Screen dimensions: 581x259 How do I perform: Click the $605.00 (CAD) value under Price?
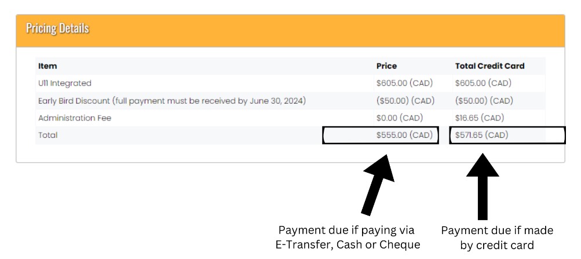pyautogui.click(x=405, y=83)
